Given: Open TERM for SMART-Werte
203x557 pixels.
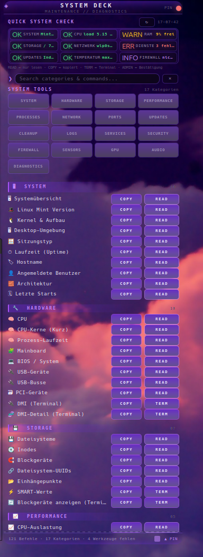Looking at the screenshot, I should [161, 492].
